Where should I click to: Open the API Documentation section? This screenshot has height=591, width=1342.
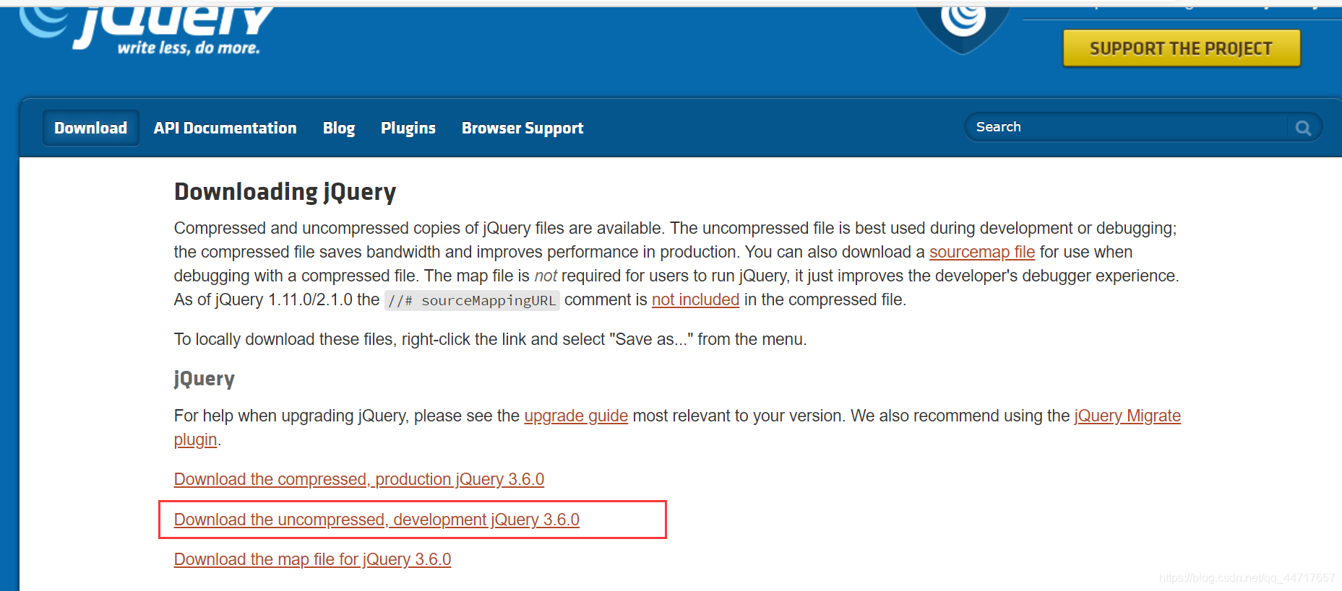click(225, 128)
